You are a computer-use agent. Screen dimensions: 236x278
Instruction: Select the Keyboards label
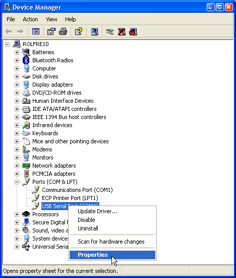click(x=45, y=133)
